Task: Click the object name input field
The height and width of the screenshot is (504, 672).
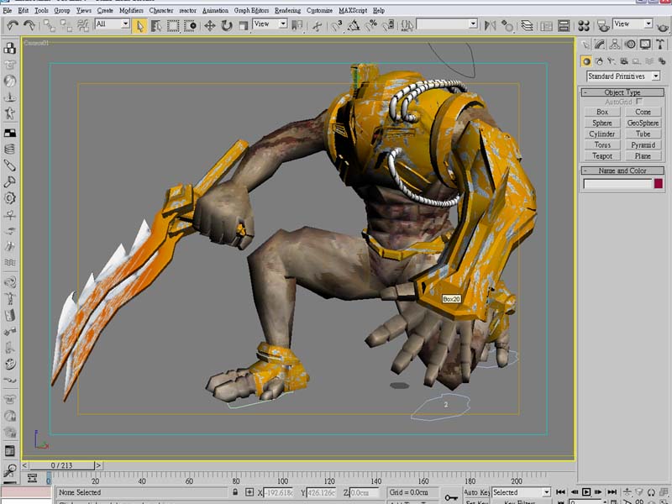Action: (617, 184)
